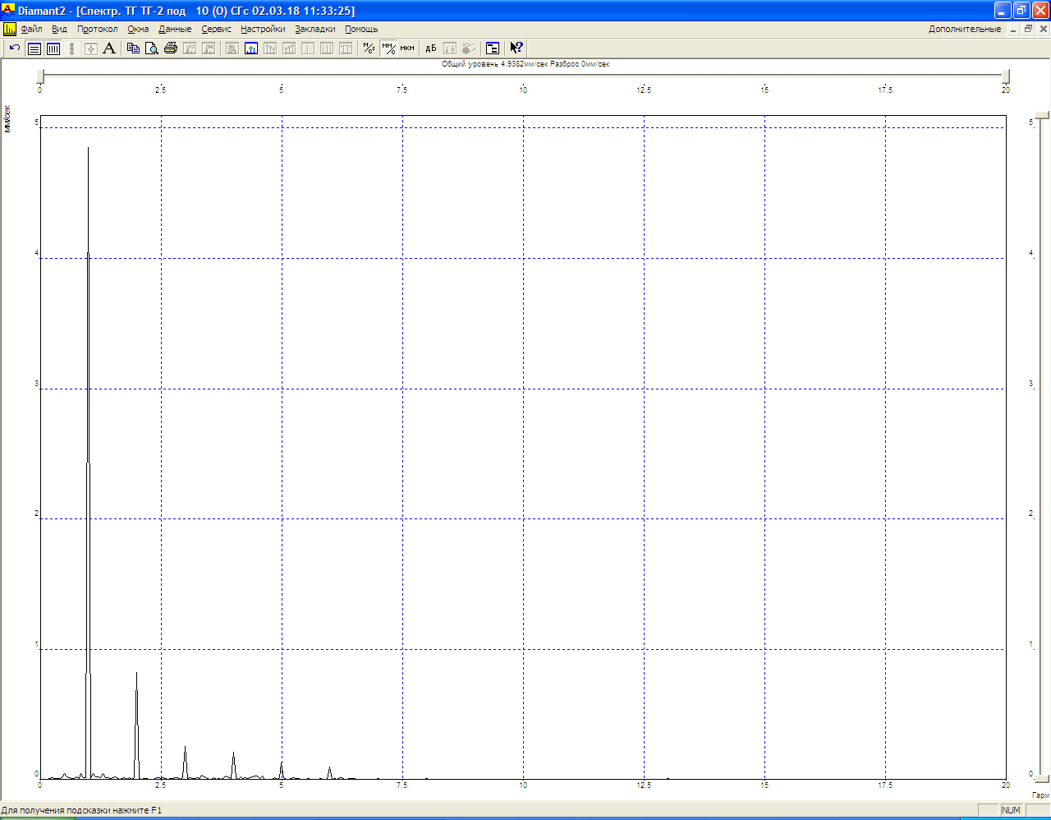Open the Настройки menu
Image resolution: width=1051 pixels, height=820 pixels.
click(263, 29)
